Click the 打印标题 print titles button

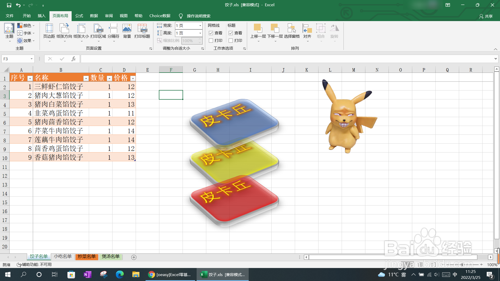click(x=142, y=31)
